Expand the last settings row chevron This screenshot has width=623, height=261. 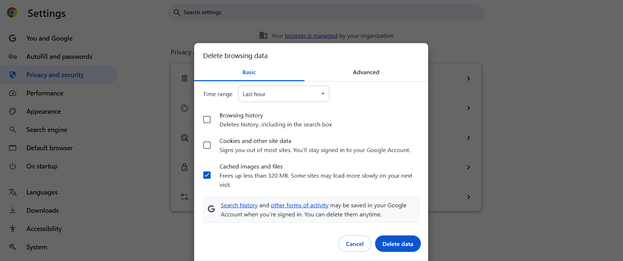click(468, 197)
